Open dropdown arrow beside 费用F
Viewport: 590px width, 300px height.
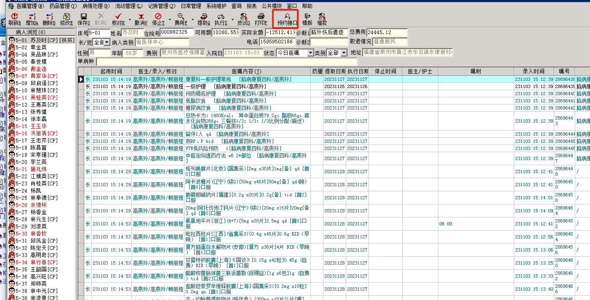192,19
